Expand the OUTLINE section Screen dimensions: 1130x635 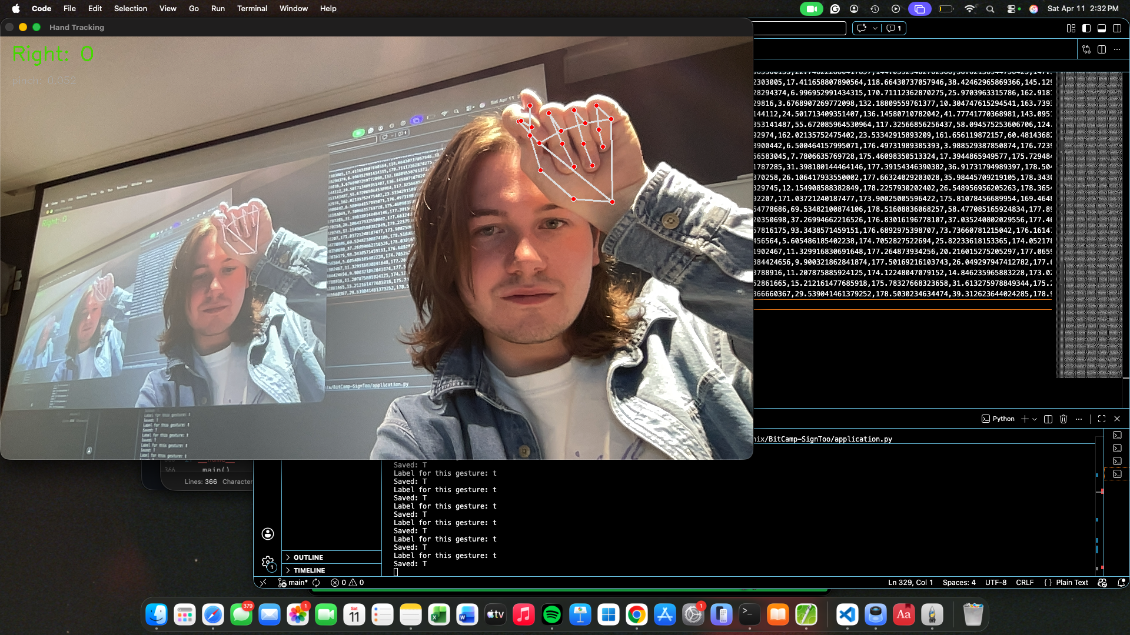coord(308,557)
